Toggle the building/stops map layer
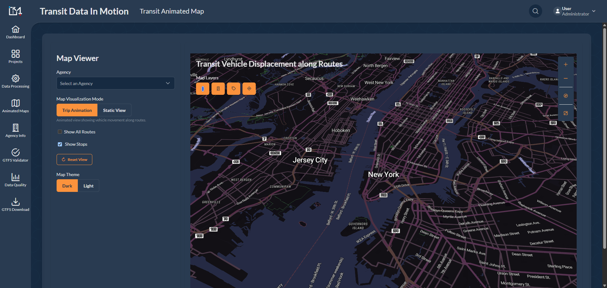 [x=218, y=89]
